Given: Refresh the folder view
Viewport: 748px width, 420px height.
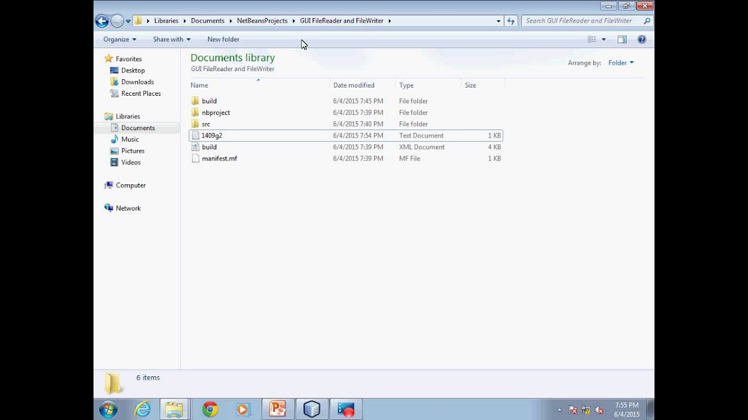Looking at the screenshot, I should click(511, 21).
